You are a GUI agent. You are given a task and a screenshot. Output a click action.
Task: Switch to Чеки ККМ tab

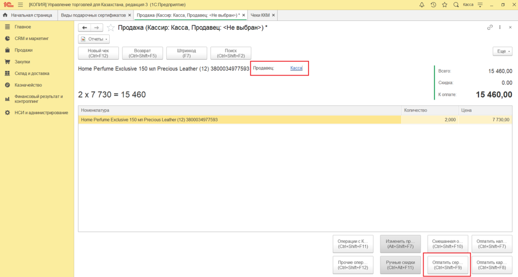tap(260, 15)
